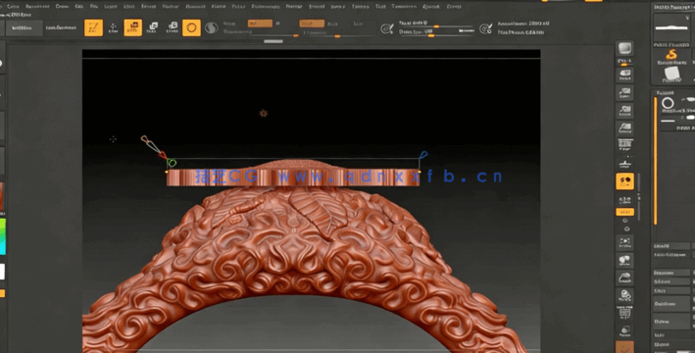The image size is (695, 353).
Task: Click the blue end circle of transpose line
Action: tap(422, 155)
